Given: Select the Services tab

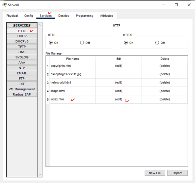Looking at the screenshot, I should pos(46,16).
